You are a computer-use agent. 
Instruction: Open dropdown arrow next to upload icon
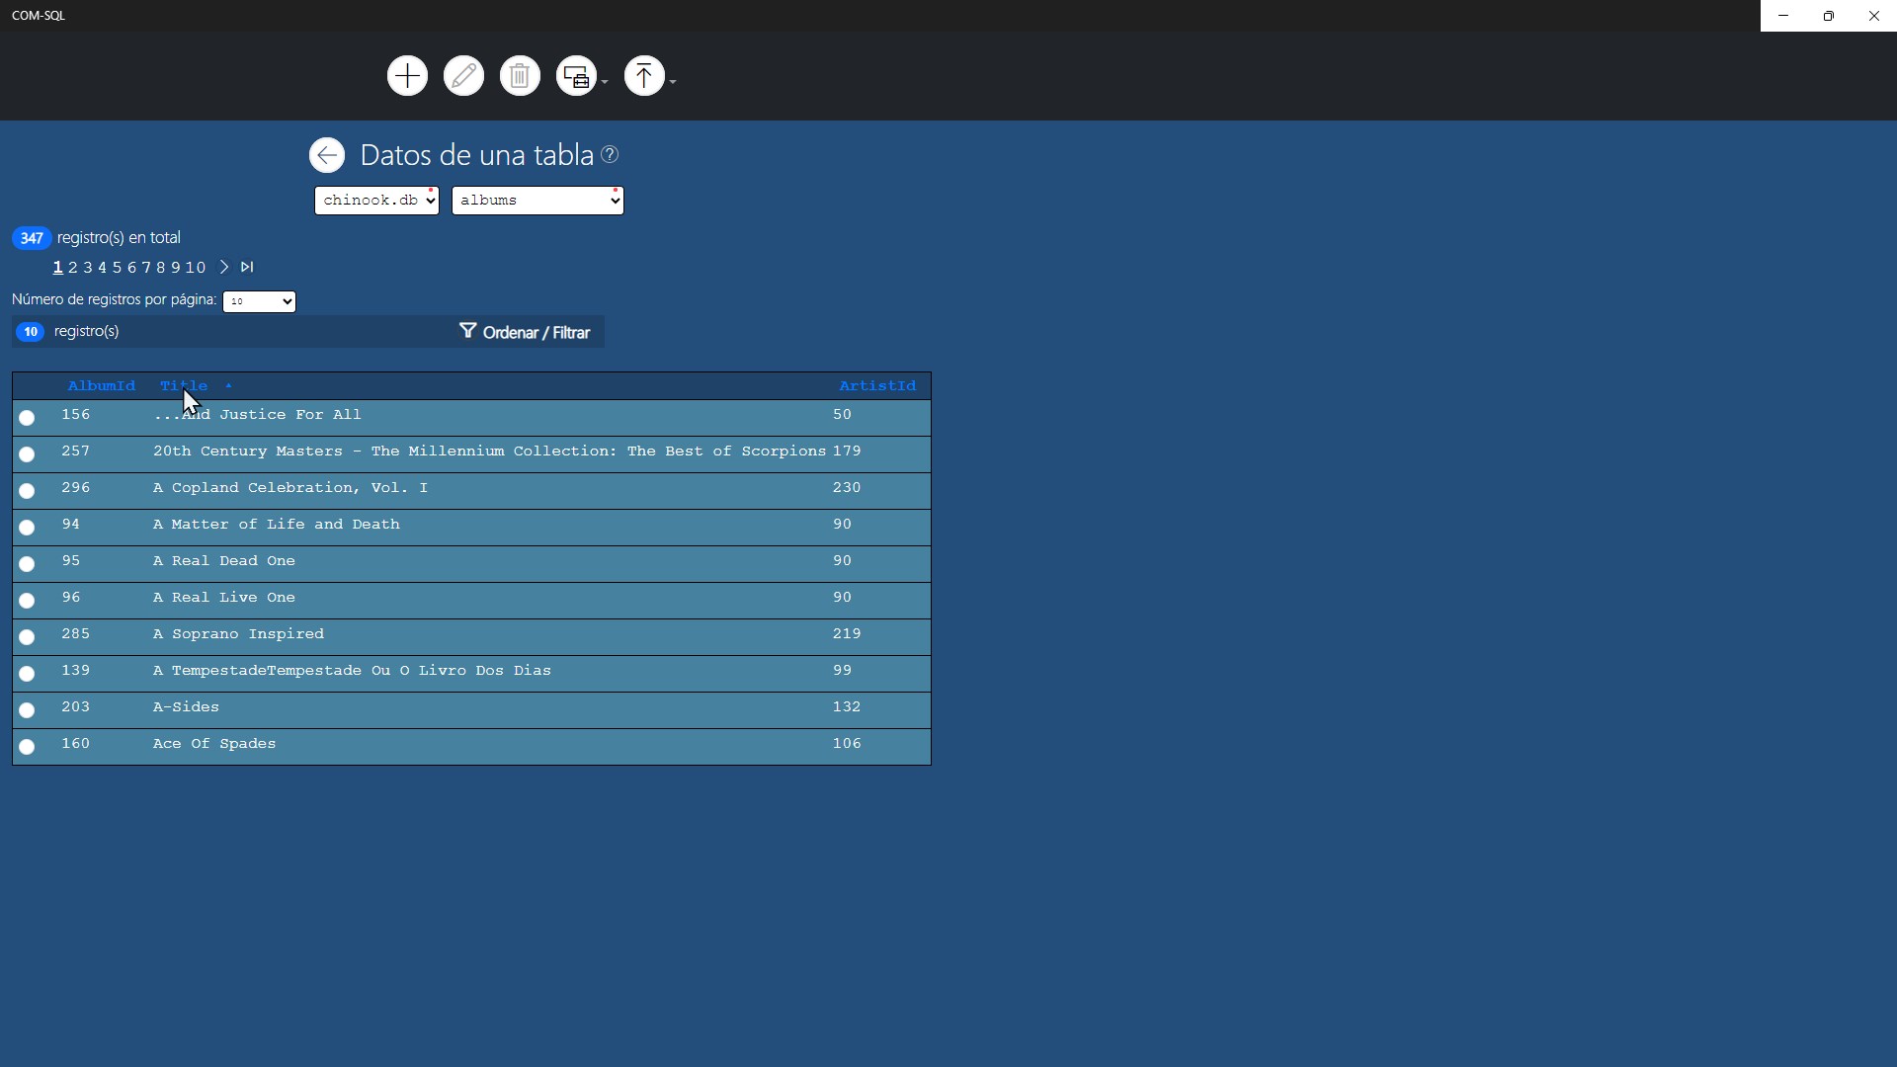click(x=673, y=82)
